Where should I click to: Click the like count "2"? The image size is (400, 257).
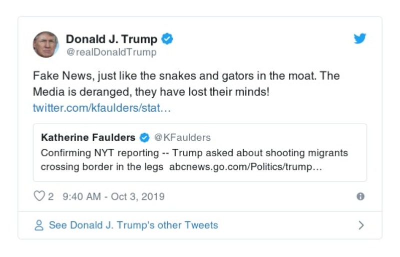click(x=51, y=196)
